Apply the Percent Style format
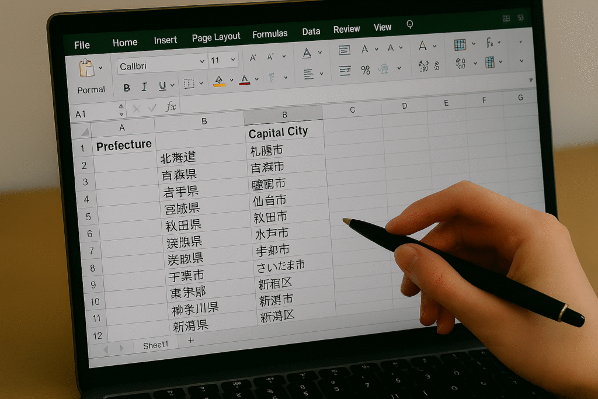 click(366, 70)
